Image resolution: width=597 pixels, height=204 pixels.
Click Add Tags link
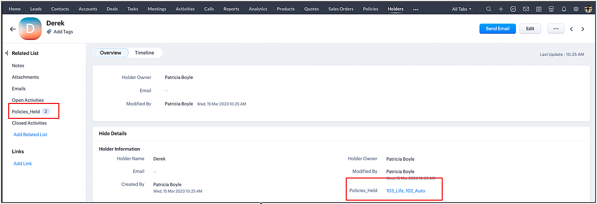tap(63, 32)
